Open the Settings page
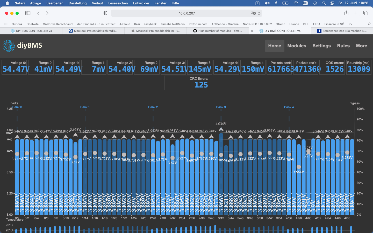 (321, 46)
